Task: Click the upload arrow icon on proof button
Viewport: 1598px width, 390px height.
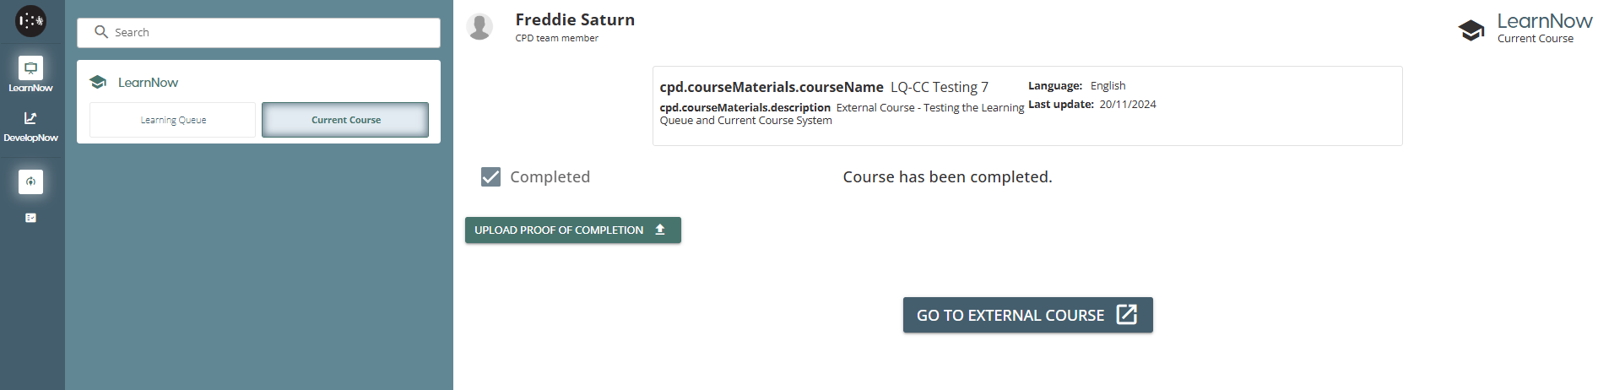Action: click(x=660, y=230)
